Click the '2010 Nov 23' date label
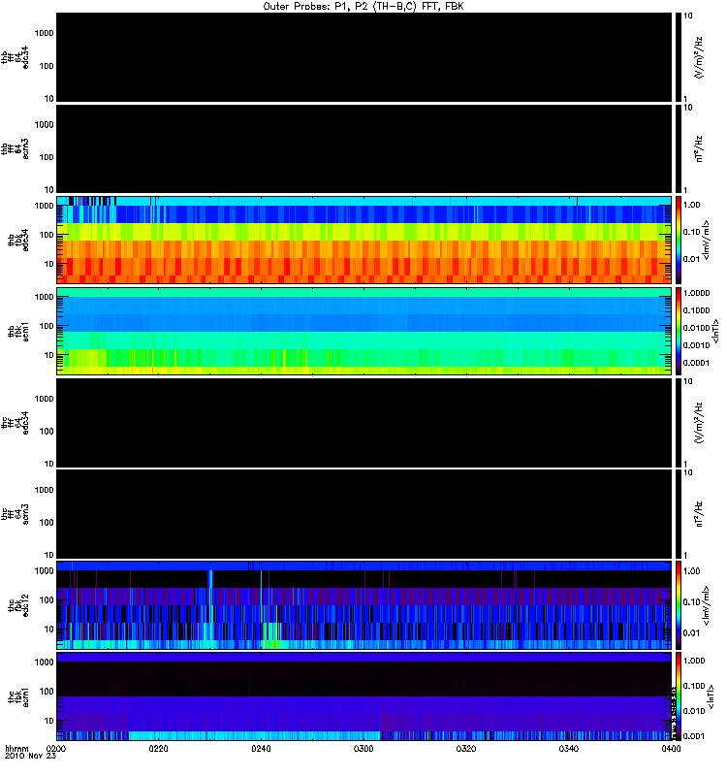This screenshot has height=776, width=727. [x=30, y=756]
